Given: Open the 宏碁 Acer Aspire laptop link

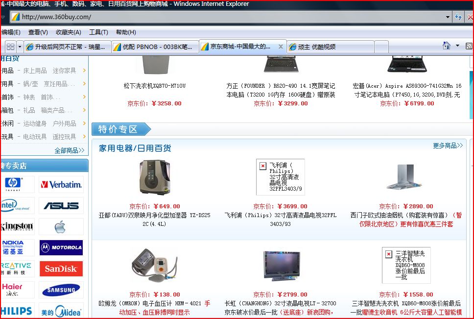Looking at the screenshot, I should tap(407, 90).
